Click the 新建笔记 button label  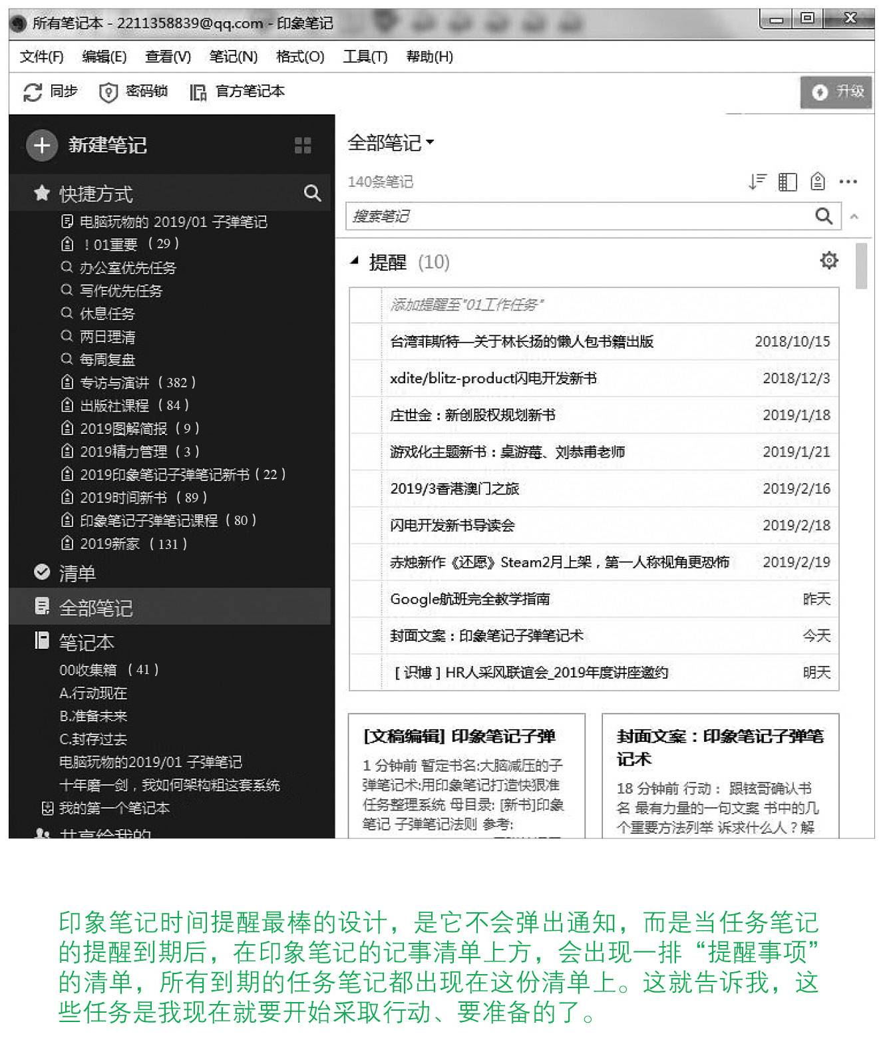(108, 145)
